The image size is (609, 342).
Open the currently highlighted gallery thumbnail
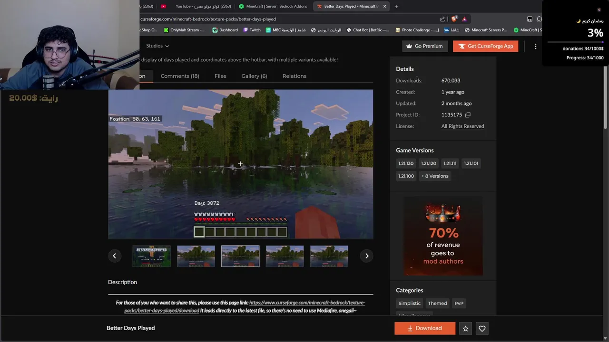pyautogui.click(x=240, y=256)
